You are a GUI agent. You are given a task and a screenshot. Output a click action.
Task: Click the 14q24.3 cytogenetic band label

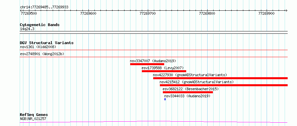coord(27,29)
